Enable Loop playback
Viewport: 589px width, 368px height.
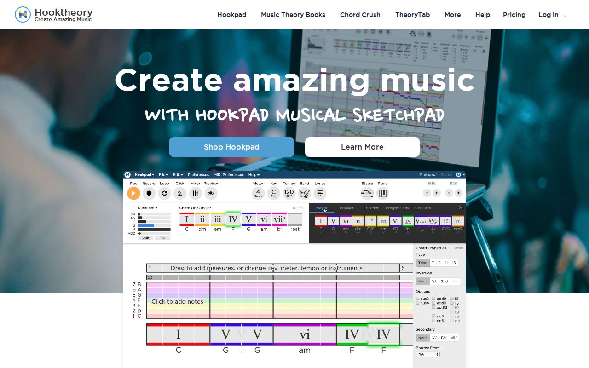point(164,193)
